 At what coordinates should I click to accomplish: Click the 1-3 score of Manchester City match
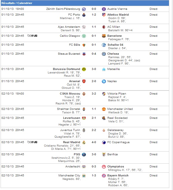tap(94, 176)
